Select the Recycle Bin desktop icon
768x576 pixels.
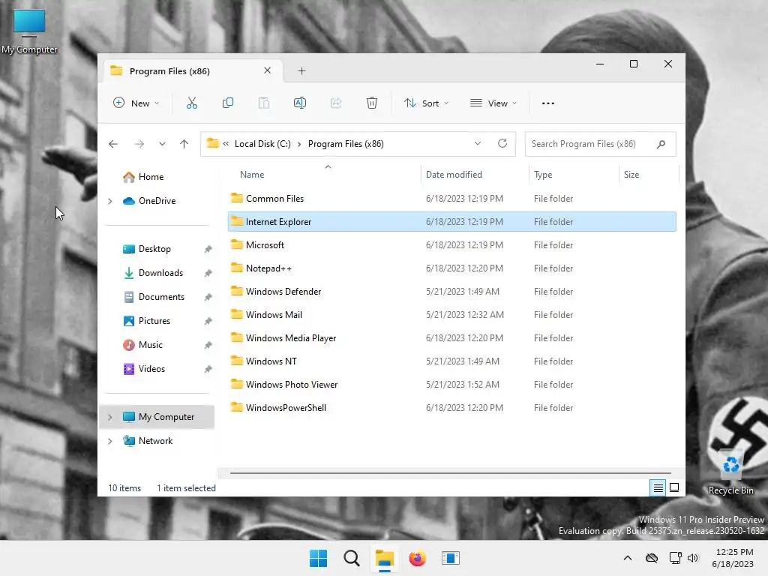pos(730,472)
